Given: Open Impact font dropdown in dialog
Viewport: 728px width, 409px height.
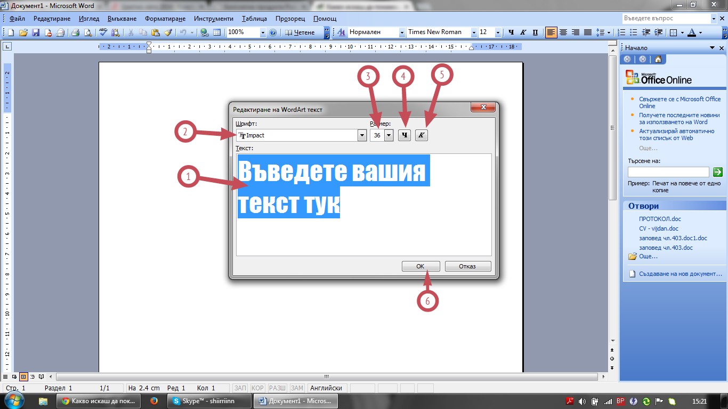Looking at the screenshot, I should (x=362, y=135).
